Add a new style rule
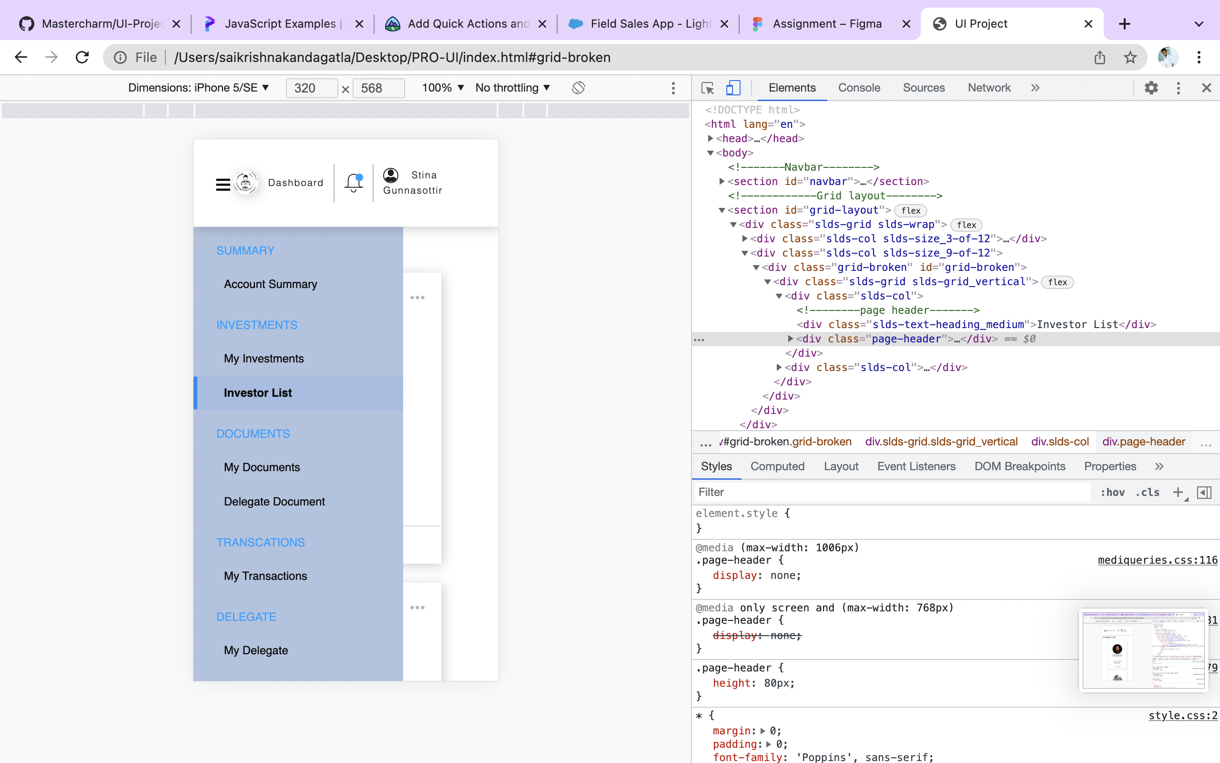Image resolution: width=1220 pixels, height=763 pixels. [x=1178, y=492]
